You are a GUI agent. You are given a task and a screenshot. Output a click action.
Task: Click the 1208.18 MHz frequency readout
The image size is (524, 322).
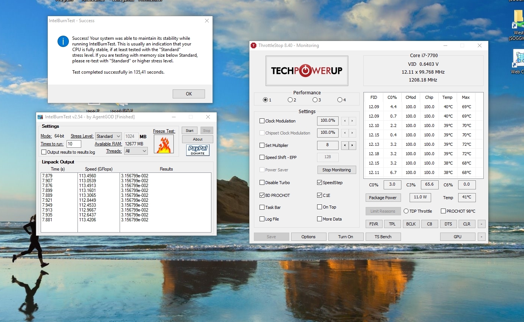coord(423,80)
